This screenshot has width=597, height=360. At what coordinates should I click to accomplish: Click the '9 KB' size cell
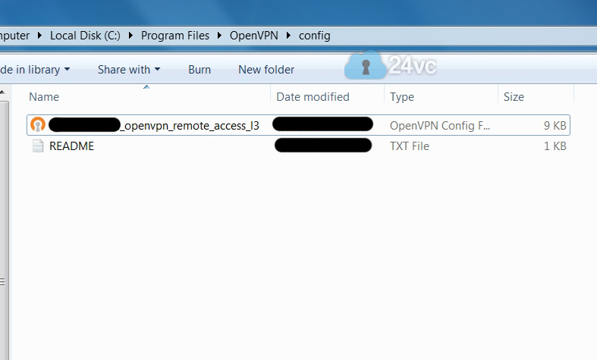click(x=555, y=126)
